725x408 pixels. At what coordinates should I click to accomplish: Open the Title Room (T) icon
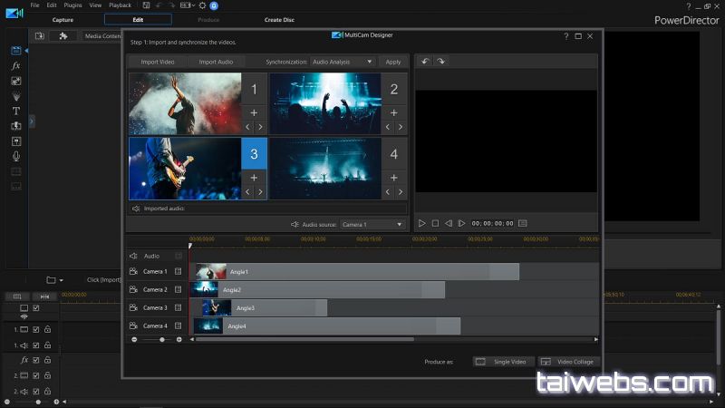coord(15,111)
